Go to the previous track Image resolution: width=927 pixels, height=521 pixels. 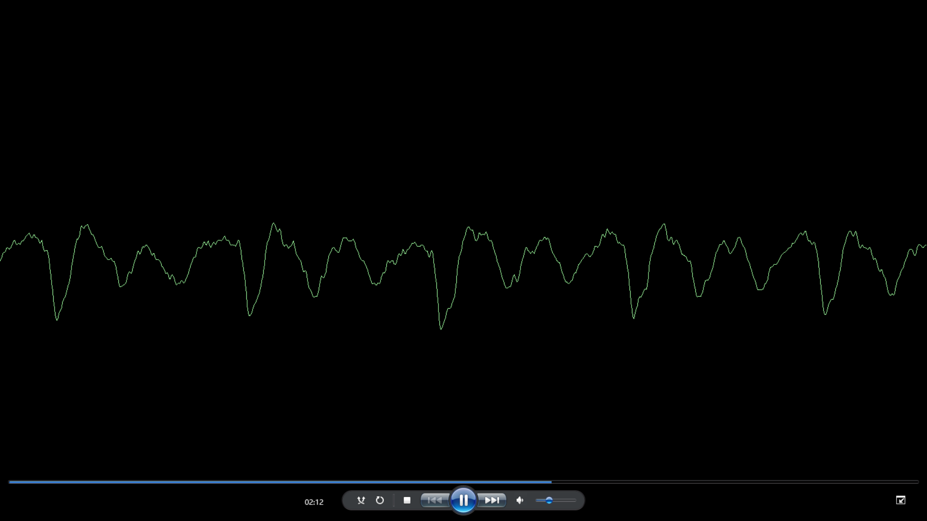pyautogui.click(x=435, y=500)
